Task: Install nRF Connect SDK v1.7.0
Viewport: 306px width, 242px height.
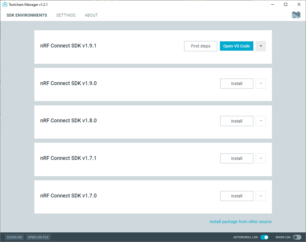Action: (236, 196)
